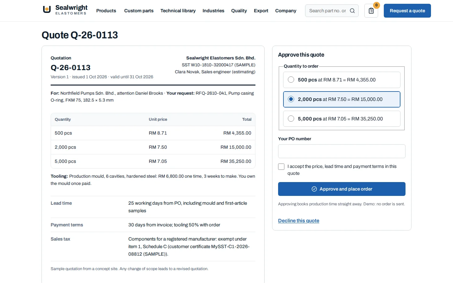The height and width of the screenshot is (283, 453).
Task: Click the 5,000 pcs table row quantity
Action: [x=65, y=161]
